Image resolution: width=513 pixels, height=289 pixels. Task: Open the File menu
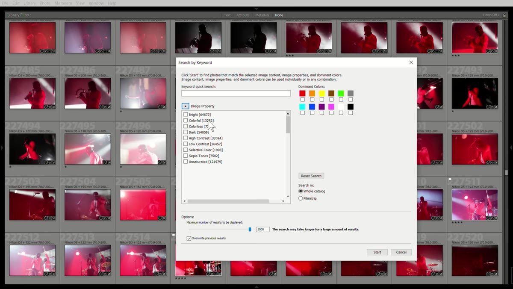click(x=5, y=3)
